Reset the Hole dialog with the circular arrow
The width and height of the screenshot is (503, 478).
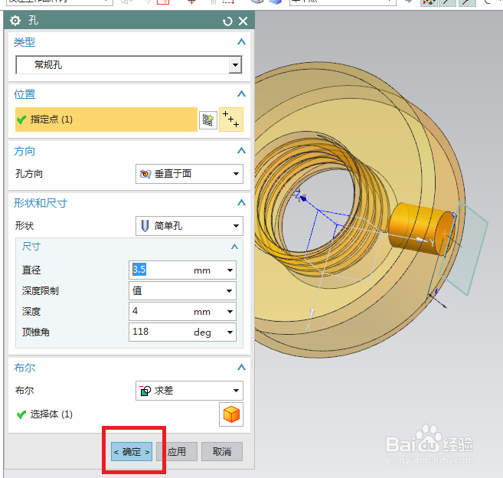pos(227,21)
